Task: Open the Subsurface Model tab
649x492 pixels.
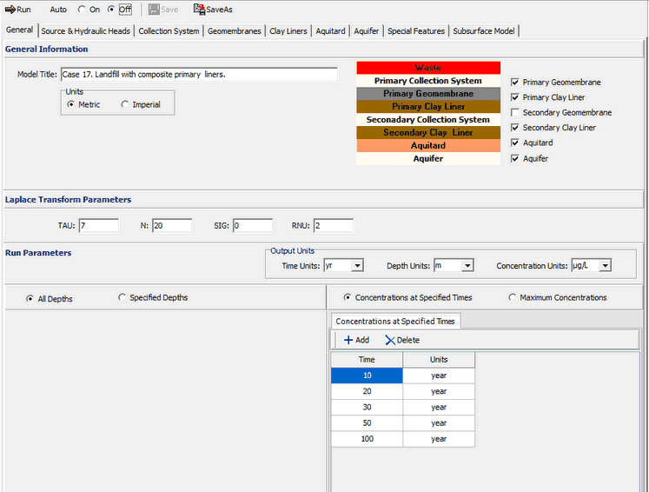Action: point(484,31)
